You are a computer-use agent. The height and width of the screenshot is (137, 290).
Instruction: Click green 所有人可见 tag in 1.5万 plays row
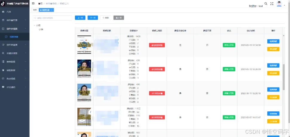tap(229, 117)
